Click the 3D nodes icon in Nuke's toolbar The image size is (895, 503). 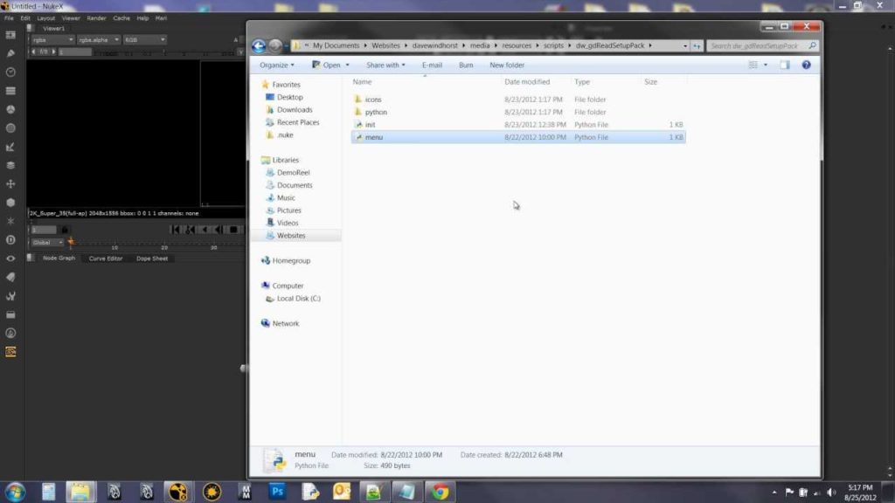tap(10, 203)
